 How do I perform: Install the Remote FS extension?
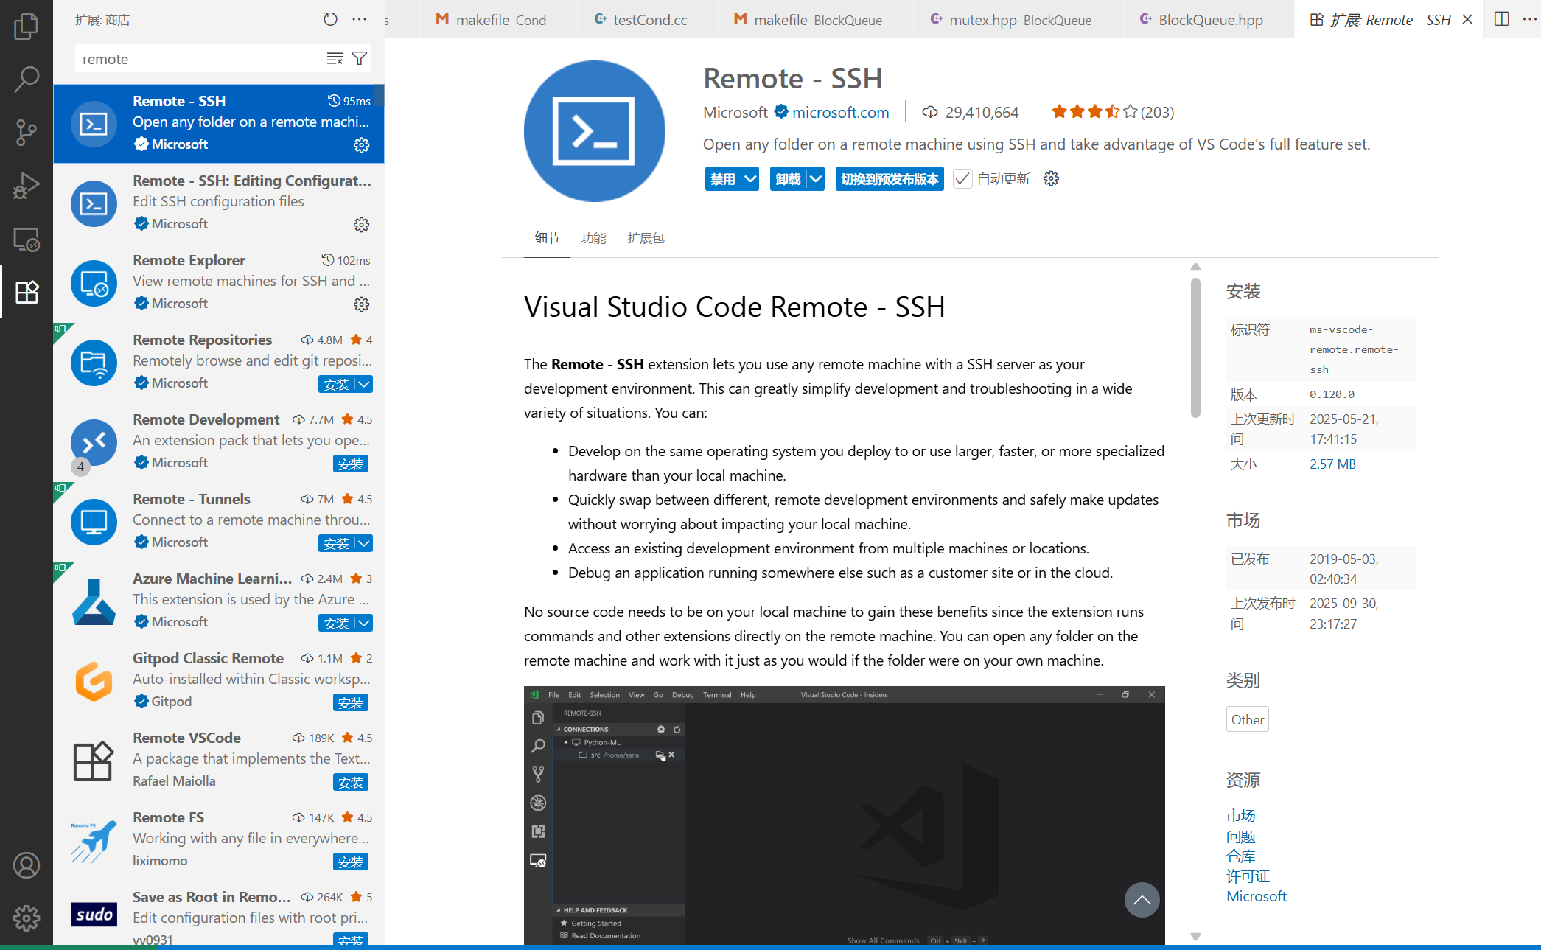[351, 862]
